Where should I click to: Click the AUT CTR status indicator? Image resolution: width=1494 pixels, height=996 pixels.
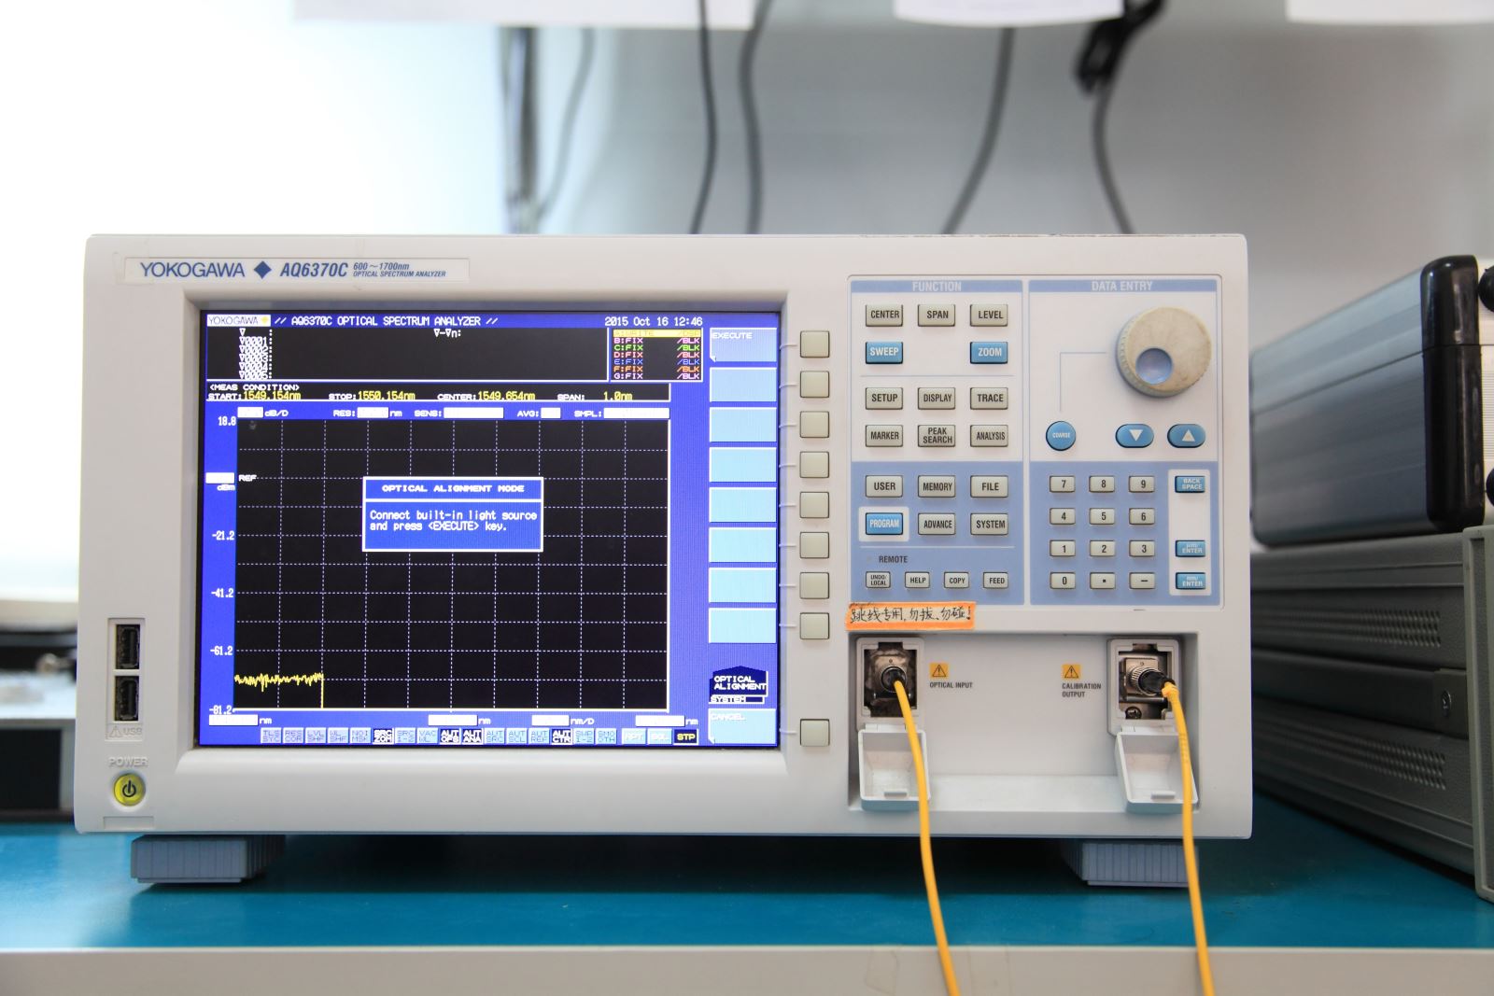coord(561,736)
